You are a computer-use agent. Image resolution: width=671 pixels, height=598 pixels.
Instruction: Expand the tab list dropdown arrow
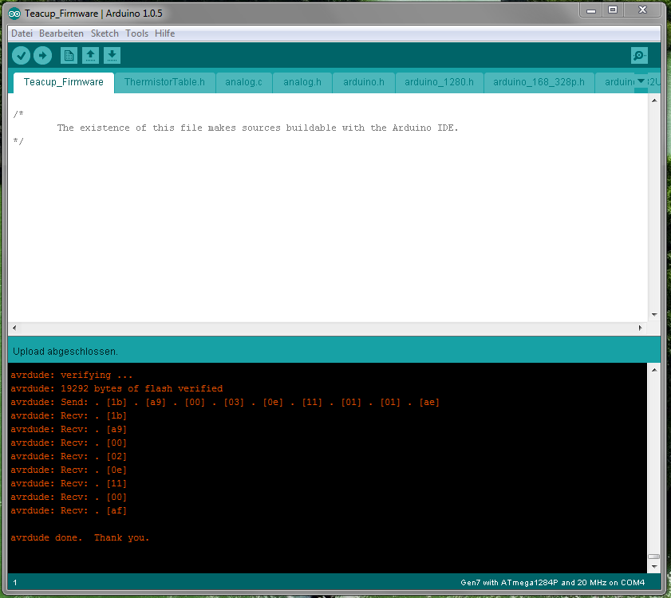tap(641, 81)
